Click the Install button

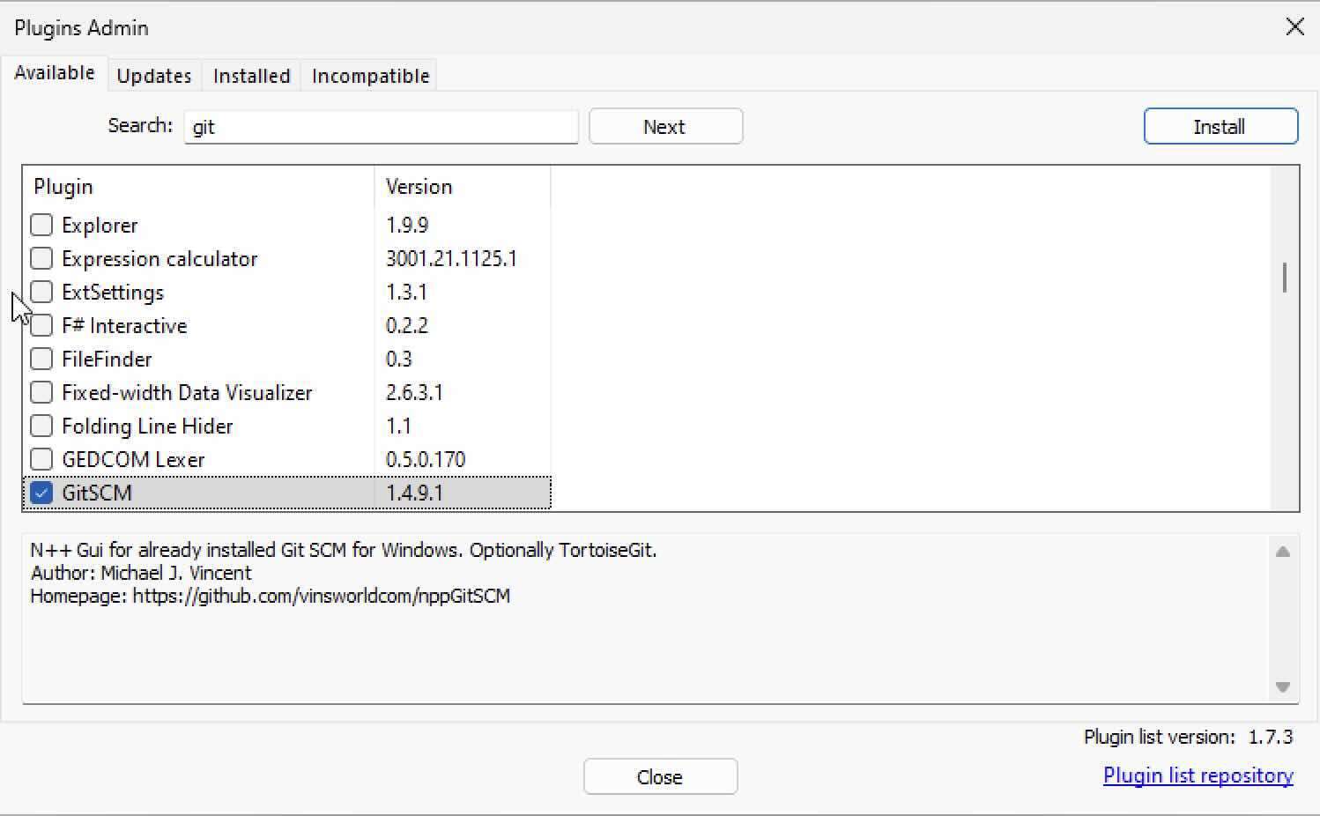pos(1220,126)
